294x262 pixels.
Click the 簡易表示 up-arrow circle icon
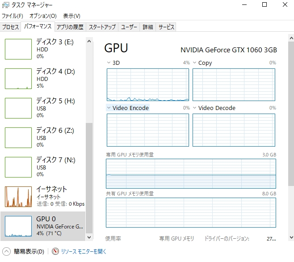pyautogui.click(x=6, y=251)
